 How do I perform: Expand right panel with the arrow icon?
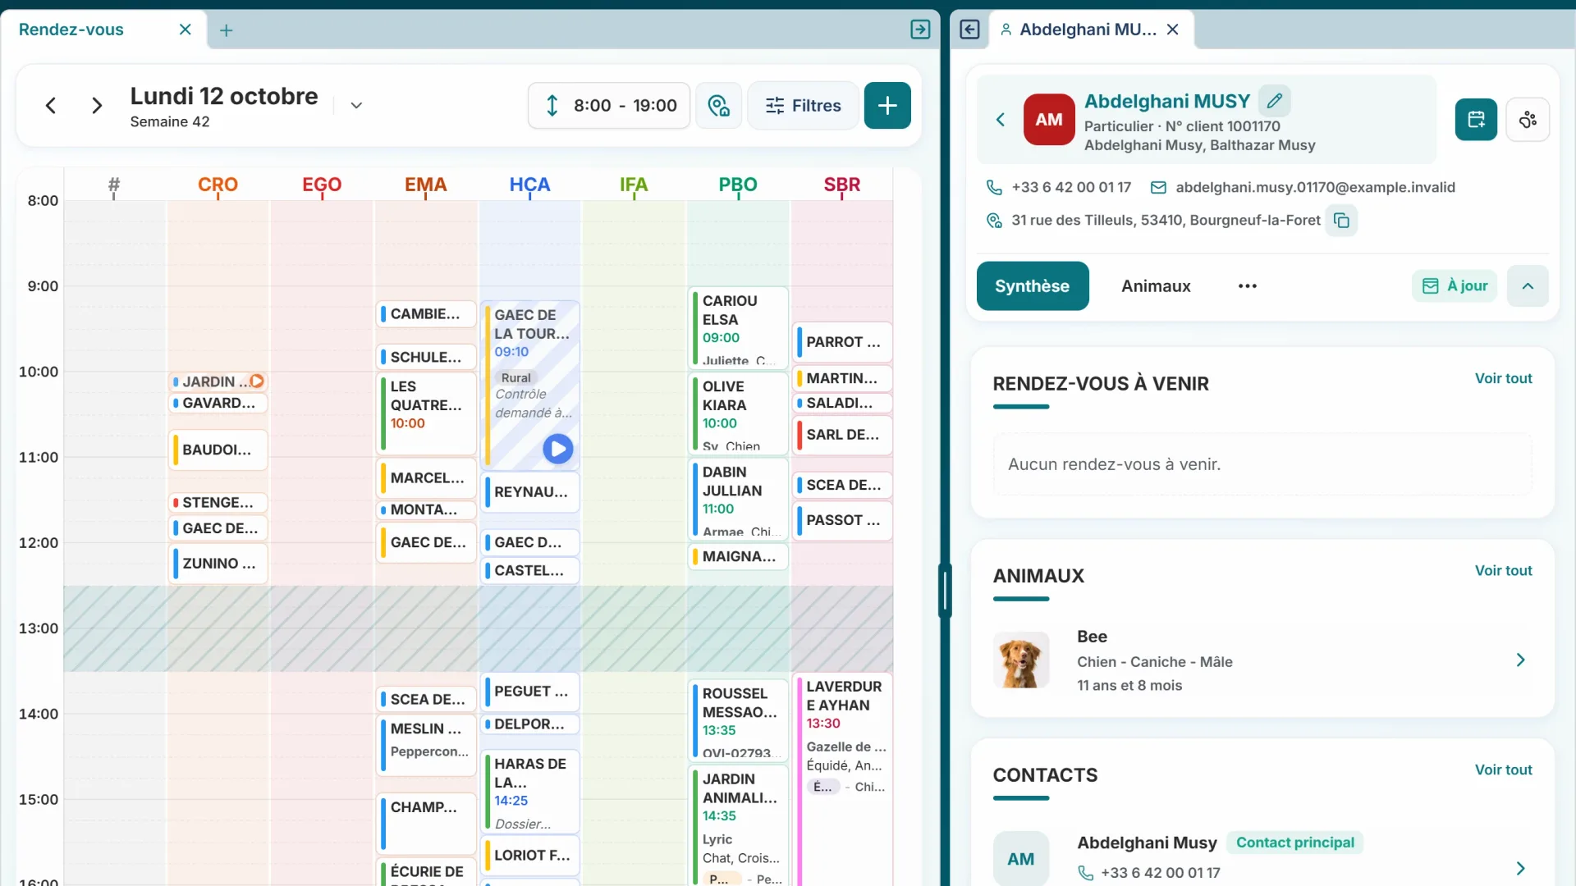tap(969, 30)
